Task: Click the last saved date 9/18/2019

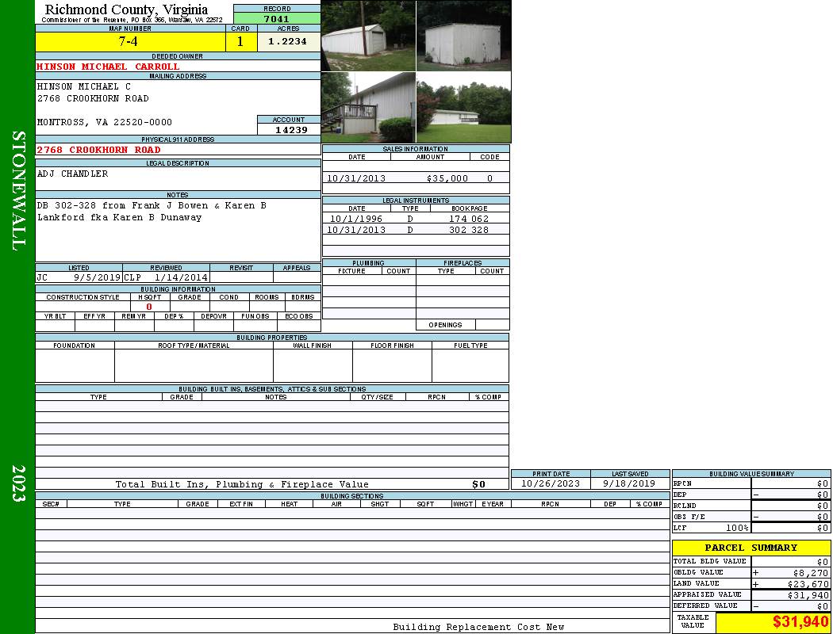Action: pyautogui.click(x=629, y=483)
